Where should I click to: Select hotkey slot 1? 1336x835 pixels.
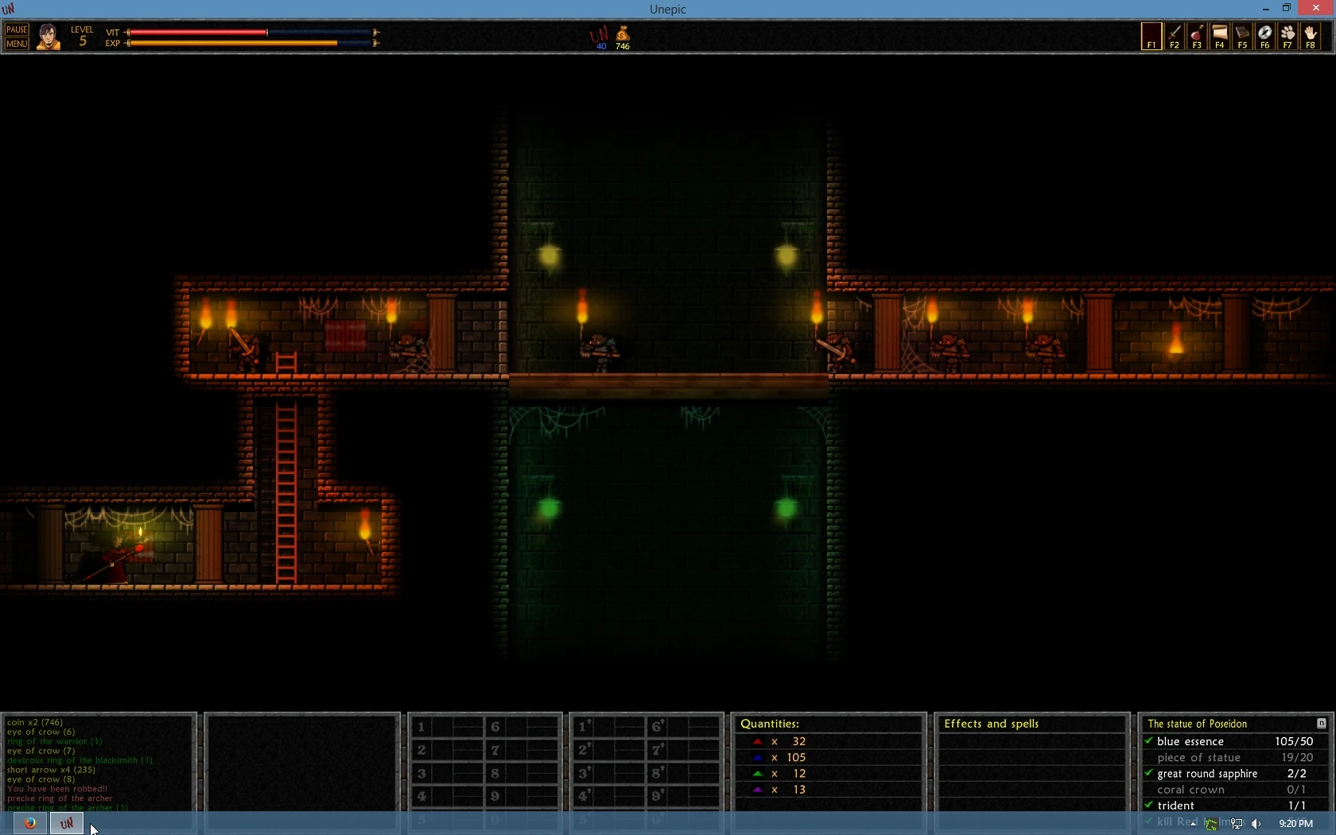tap(446, 726)
